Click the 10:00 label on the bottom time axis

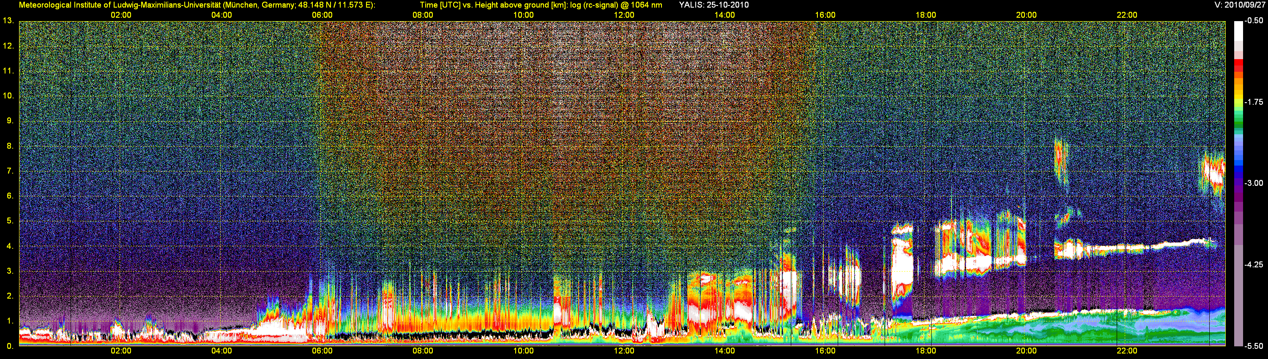(x=523, y=351)
